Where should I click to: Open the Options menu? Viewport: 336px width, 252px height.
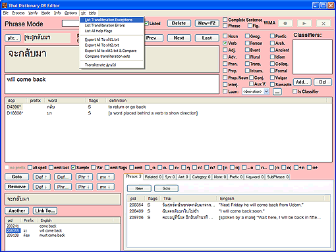click(x=70, y=13)
